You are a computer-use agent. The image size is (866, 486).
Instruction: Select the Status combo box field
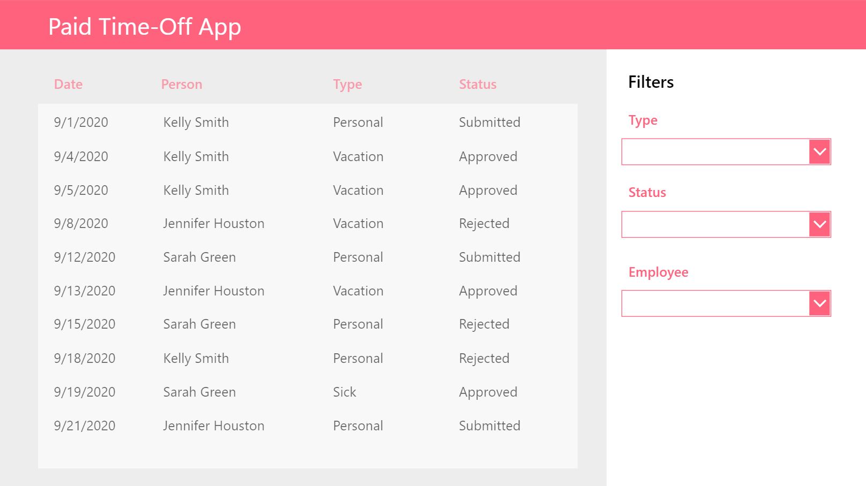(713, 224)
